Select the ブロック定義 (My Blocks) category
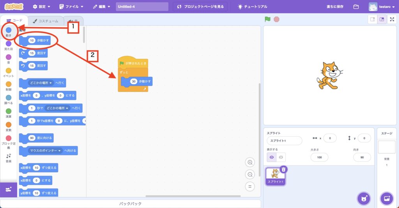Screen dimensions: 399x208 pos(9,142)
